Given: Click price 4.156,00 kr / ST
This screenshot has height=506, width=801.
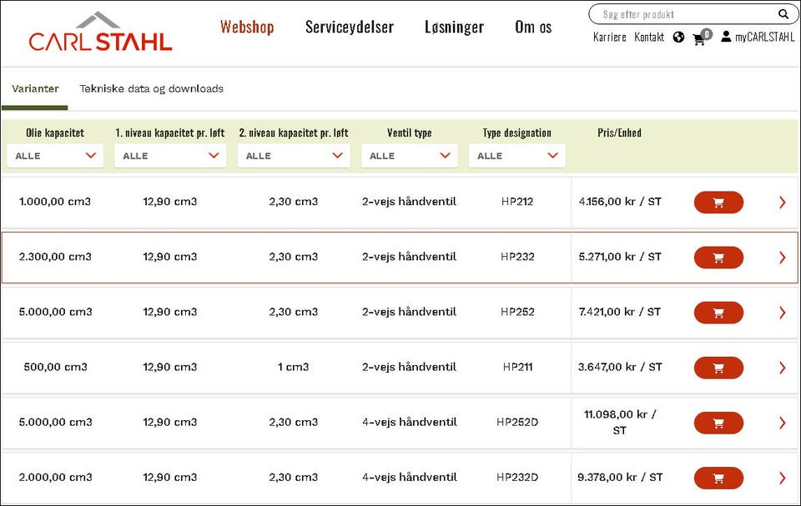Looking at the screenshot, I should coord(620,202).
